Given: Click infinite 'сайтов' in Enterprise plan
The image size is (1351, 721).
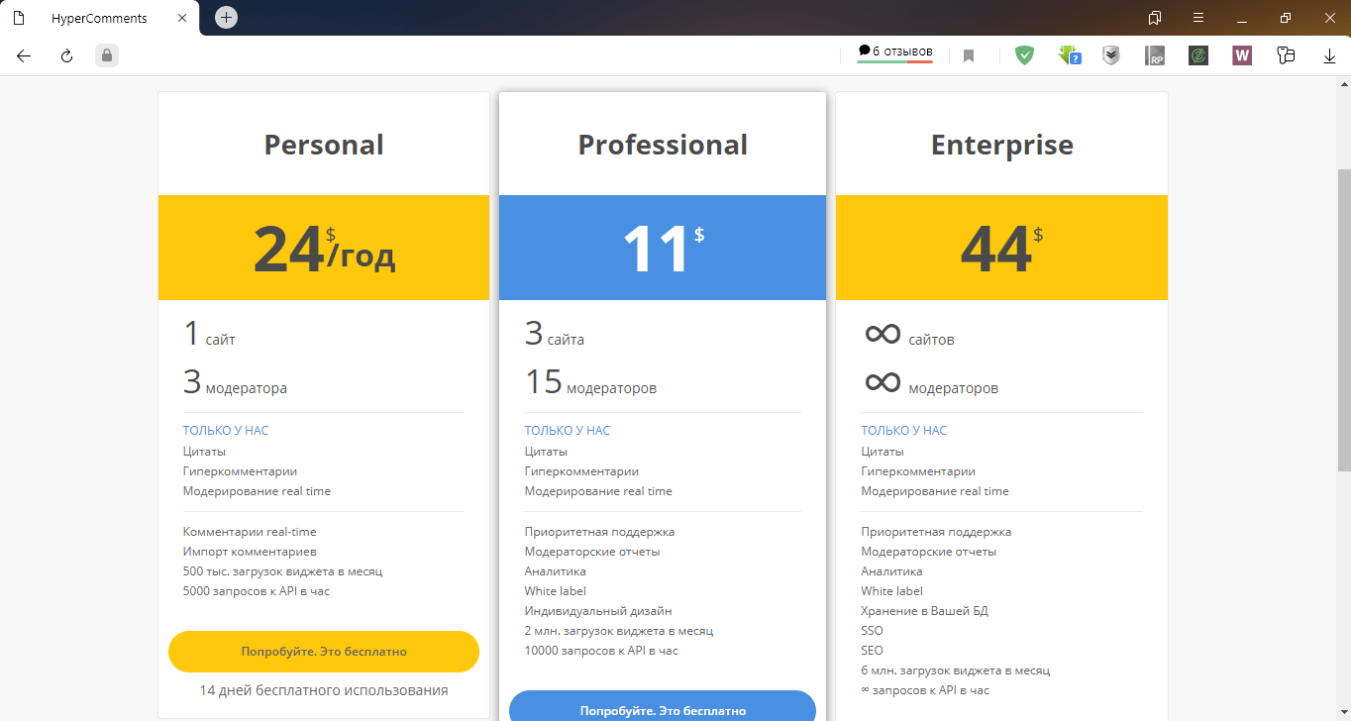Looking at the screenshot, I should [908, 335].
